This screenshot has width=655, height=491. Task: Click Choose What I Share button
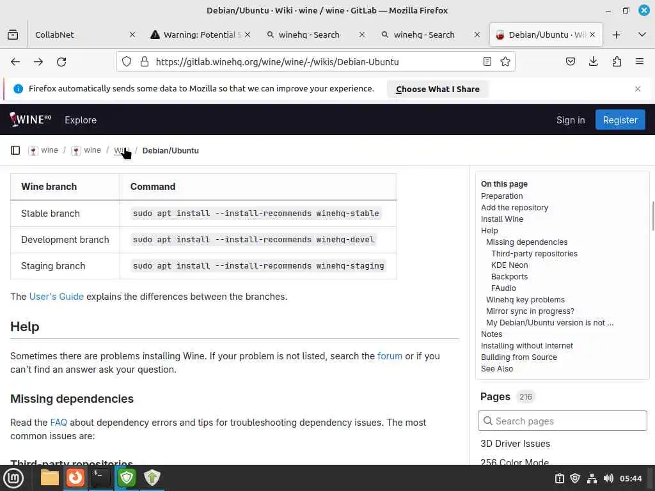pyautogui.click(x=438, y=89)
